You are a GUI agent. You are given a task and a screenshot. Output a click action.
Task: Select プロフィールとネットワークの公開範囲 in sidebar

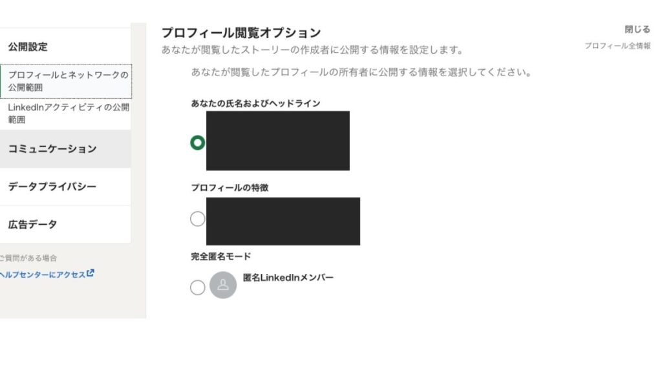click(68, 81)
